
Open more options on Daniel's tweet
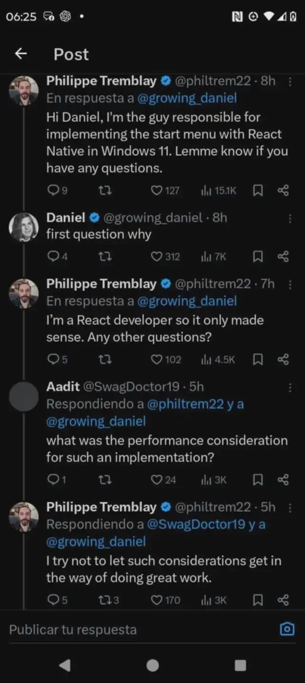pyautogui.click(x=290, y=218)
